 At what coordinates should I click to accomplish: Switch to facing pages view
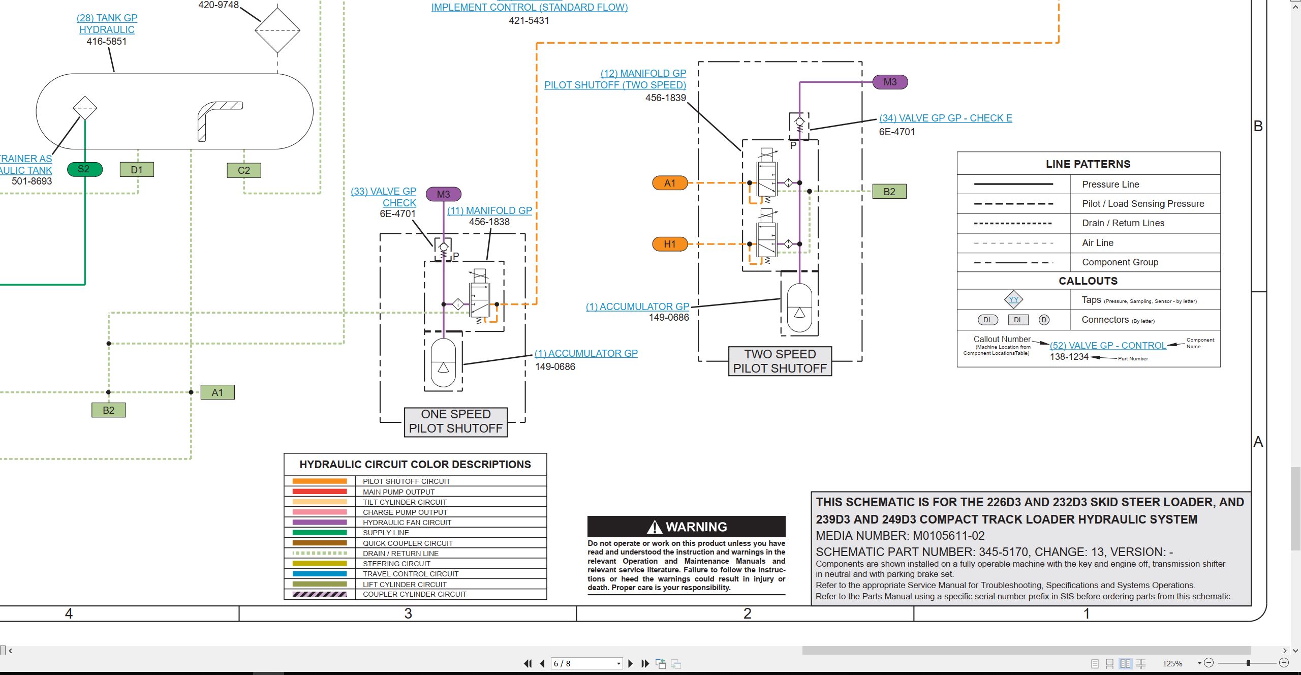1126,663
